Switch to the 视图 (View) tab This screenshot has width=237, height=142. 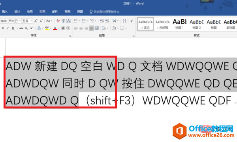80,11
